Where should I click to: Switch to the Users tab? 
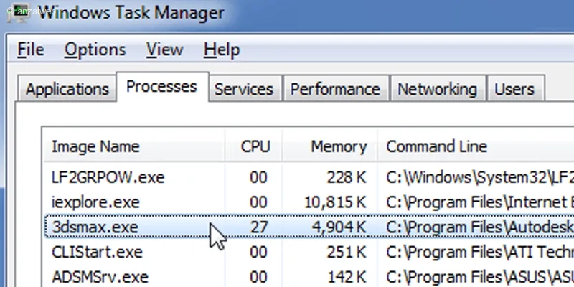click(514, 90)
